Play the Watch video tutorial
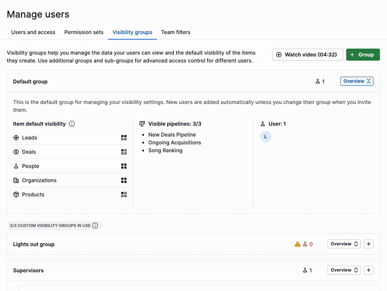The height and width of the screenshot is (291, 387). pyautogui.click(x=308, y=55)
